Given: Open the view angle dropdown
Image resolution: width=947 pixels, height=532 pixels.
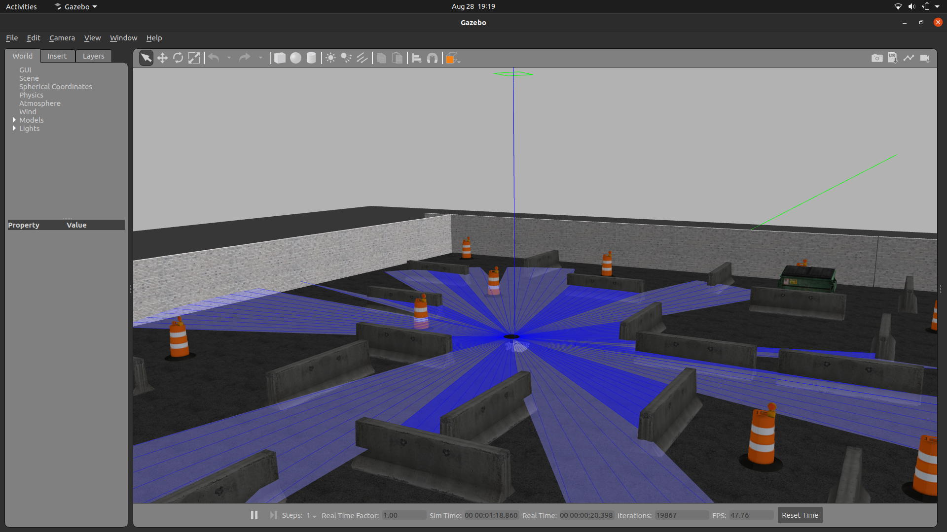Looking at the screenshot, I should (x=452, y=58).
